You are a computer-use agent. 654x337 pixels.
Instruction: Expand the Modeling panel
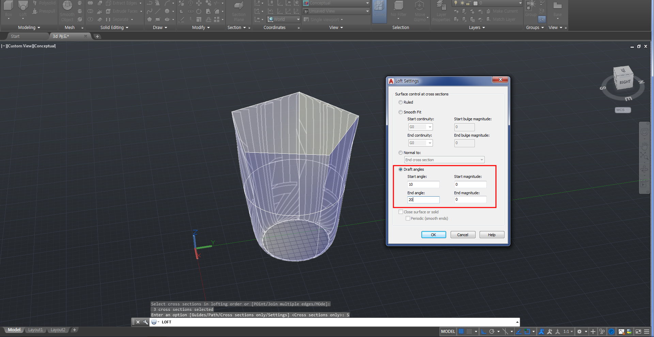29,28
